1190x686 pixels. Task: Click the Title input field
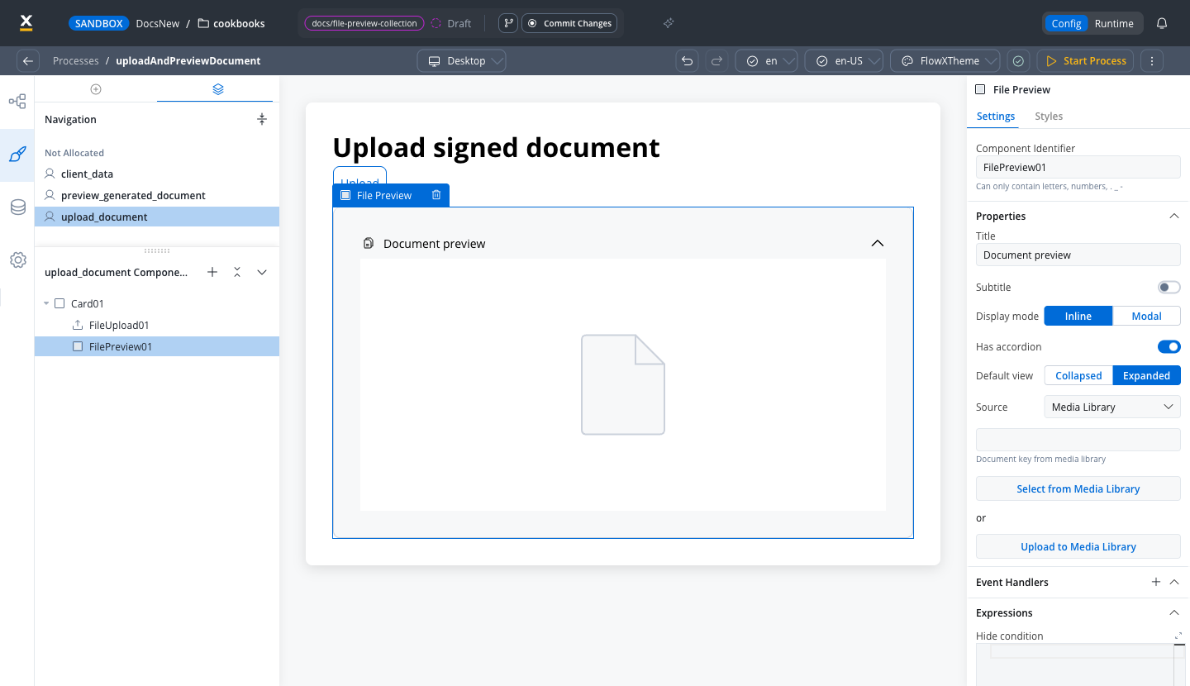1078,255
